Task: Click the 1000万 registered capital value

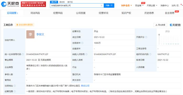Action: coord(97,43)
